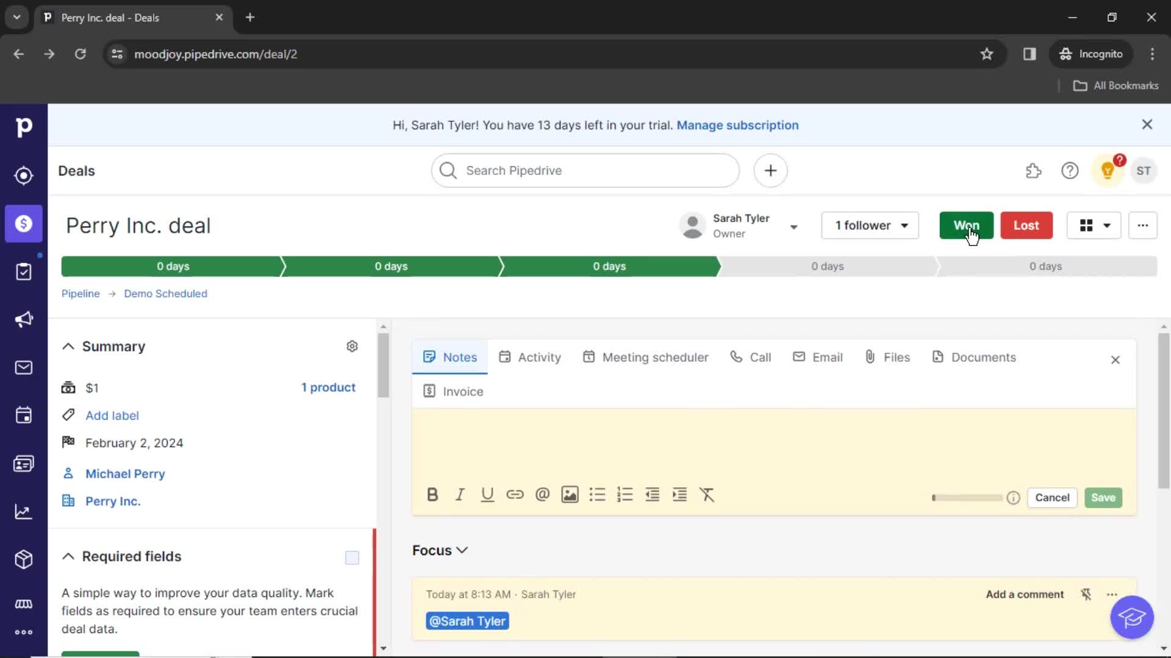
Task: Collapse the Summary section
Action: click(x=68, y=346)
